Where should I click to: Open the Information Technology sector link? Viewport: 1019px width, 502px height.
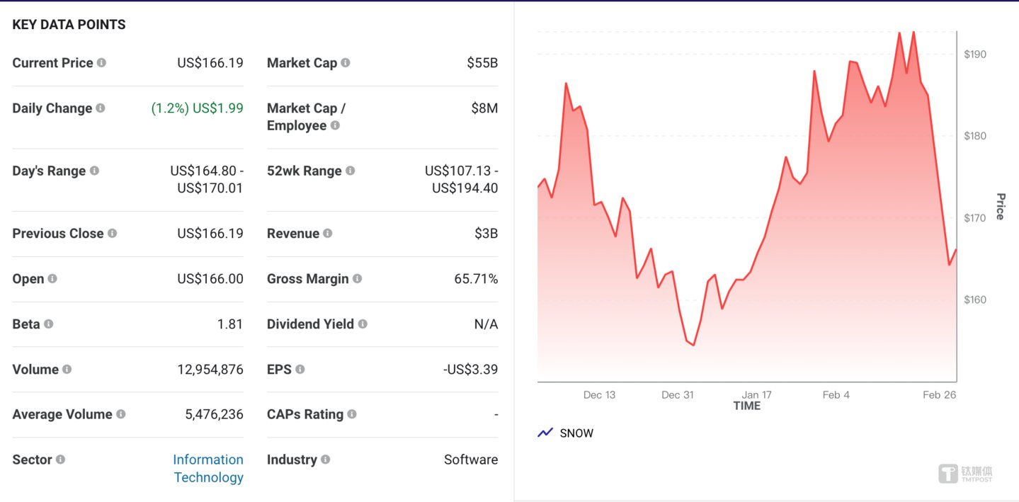pos(208,468)
